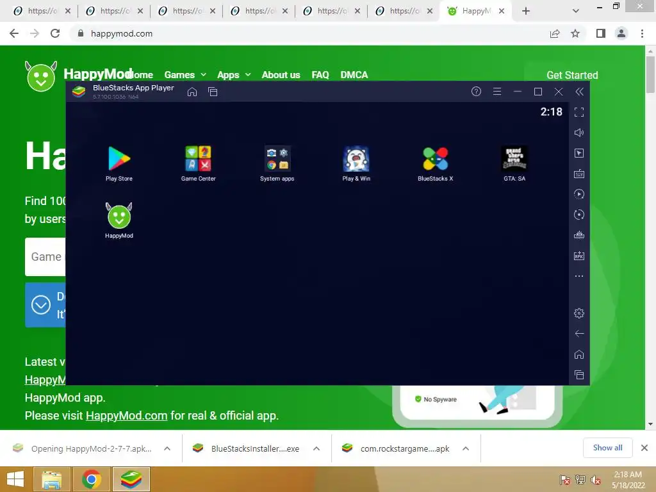Screen dimensions: 656x492
Task: Launch Play & Win app
Action: tap(356, 163)
